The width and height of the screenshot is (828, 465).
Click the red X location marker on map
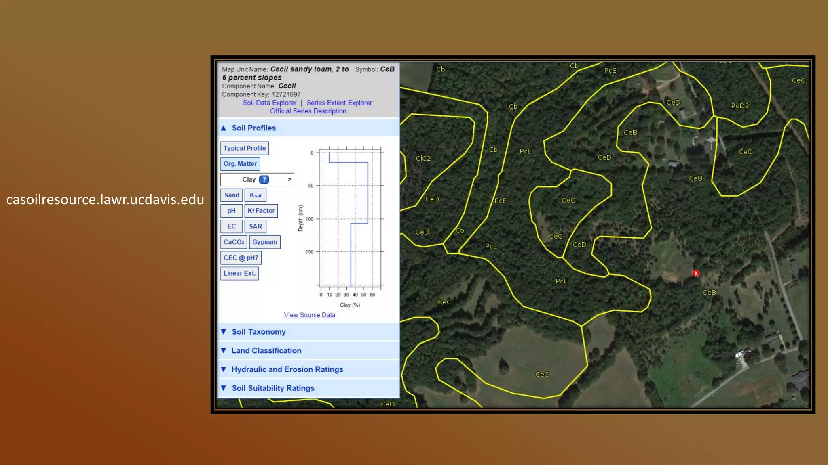[696, 273]
